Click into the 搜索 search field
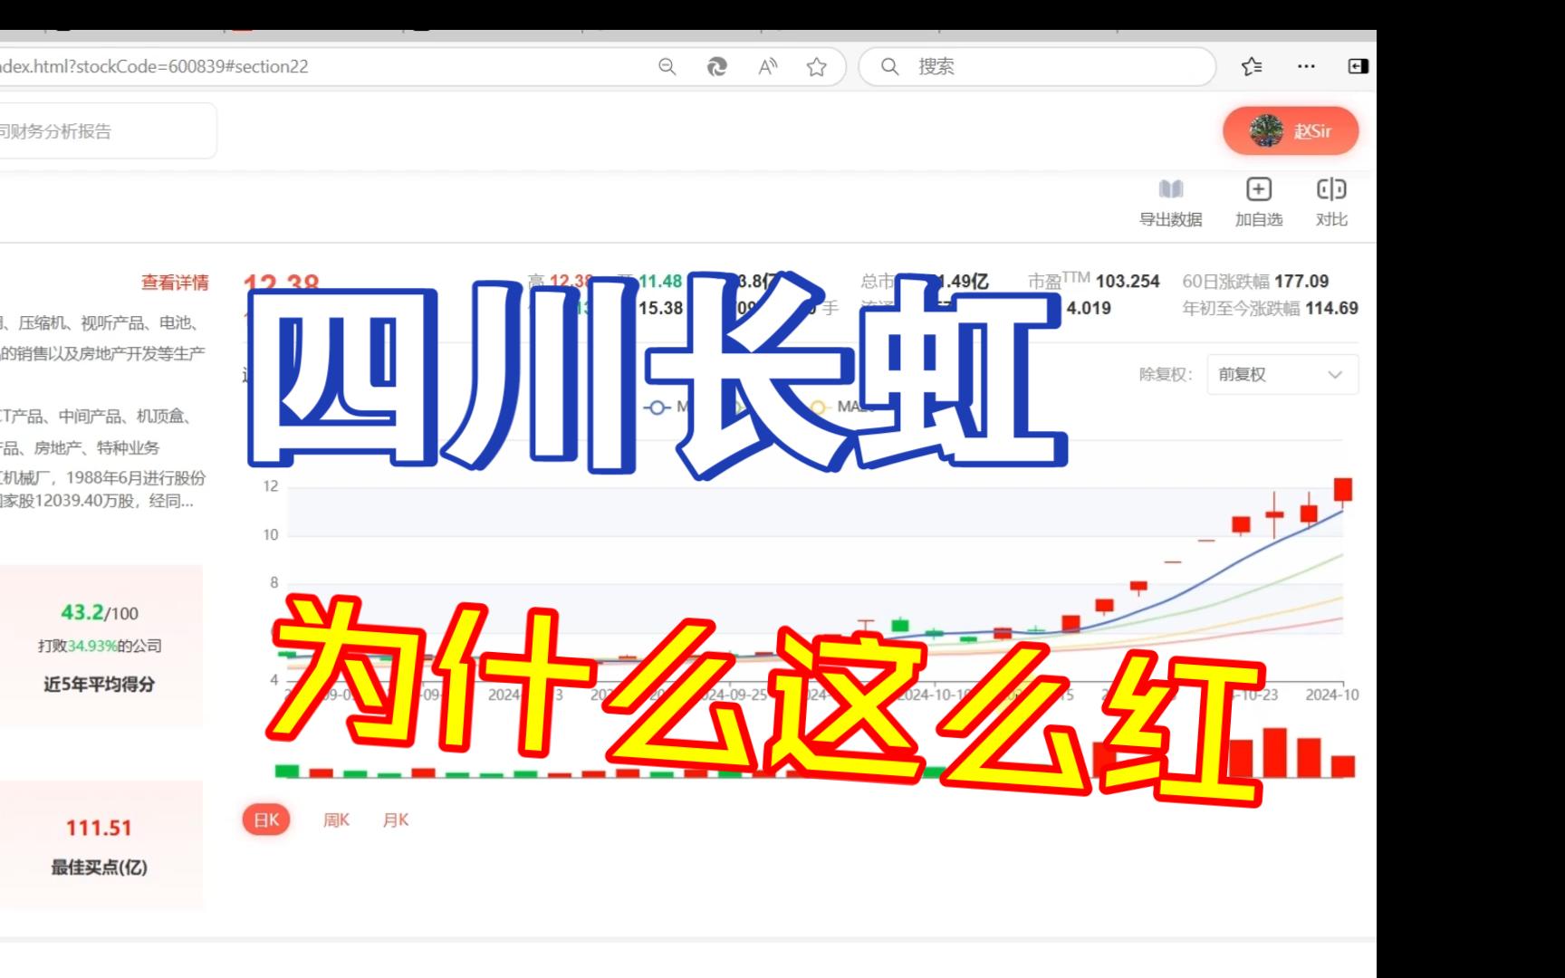This screenshot has width=1565, height=978. (x=1037, y=66)
